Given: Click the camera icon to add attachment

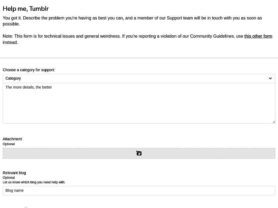Looking at the screenshot, I should click(x=139, y=153).
